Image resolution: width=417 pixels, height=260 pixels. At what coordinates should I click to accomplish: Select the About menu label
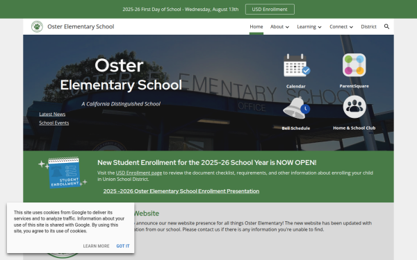point(277,26)
